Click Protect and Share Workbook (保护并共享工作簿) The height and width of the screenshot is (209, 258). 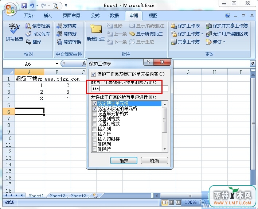(x=227, y=26)
